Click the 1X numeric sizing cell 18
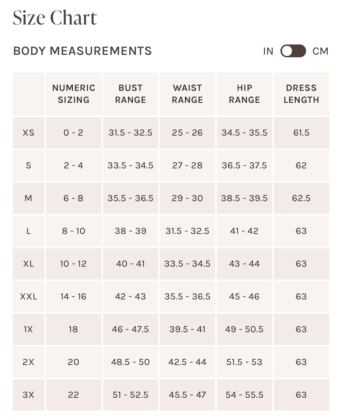342x418 pixels. (x=74, y=329)
